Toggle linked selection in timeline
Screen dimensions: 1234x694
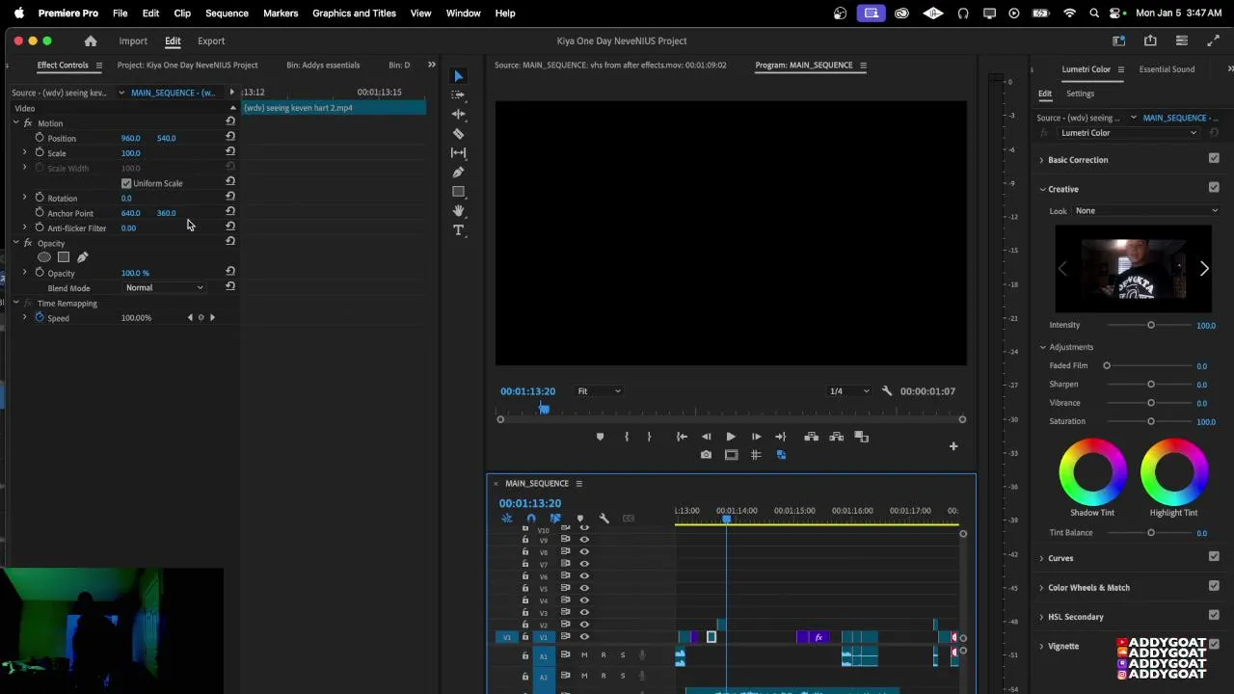click(x=555, y=519)
